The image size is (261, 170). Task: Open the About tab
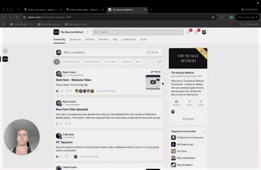pyautogui.click(x=143, y=40)
